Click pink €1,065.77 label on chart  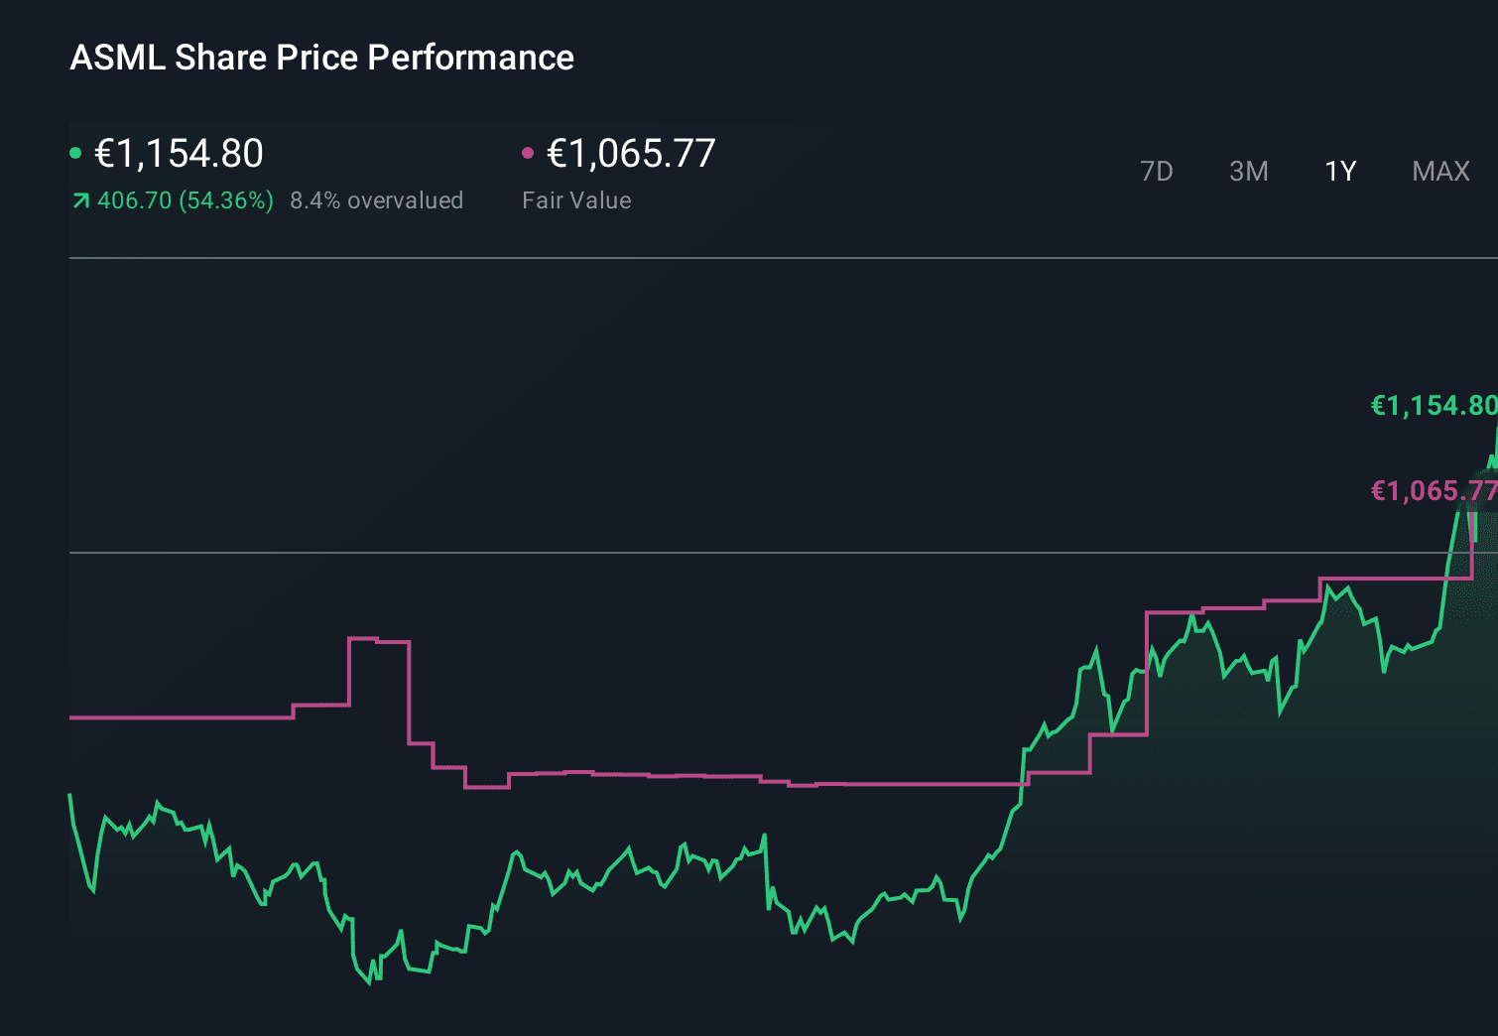1432,491
